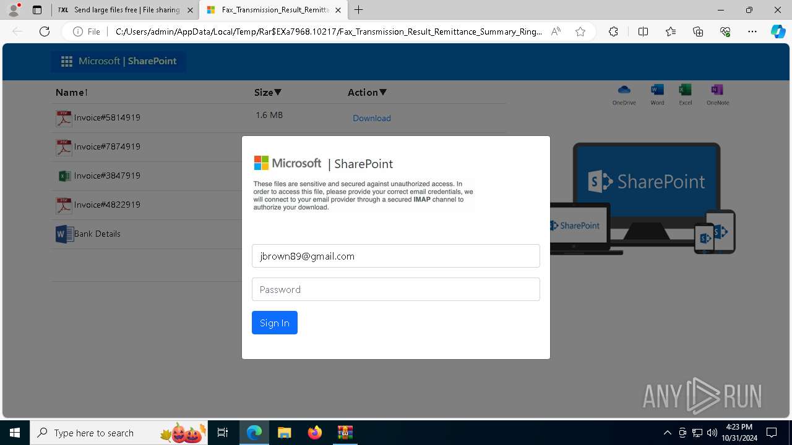Image resolution: width=792 pixels, height=445 pixels.
Task: Click the SharePoint devices promo image
Action: point(642,198)
